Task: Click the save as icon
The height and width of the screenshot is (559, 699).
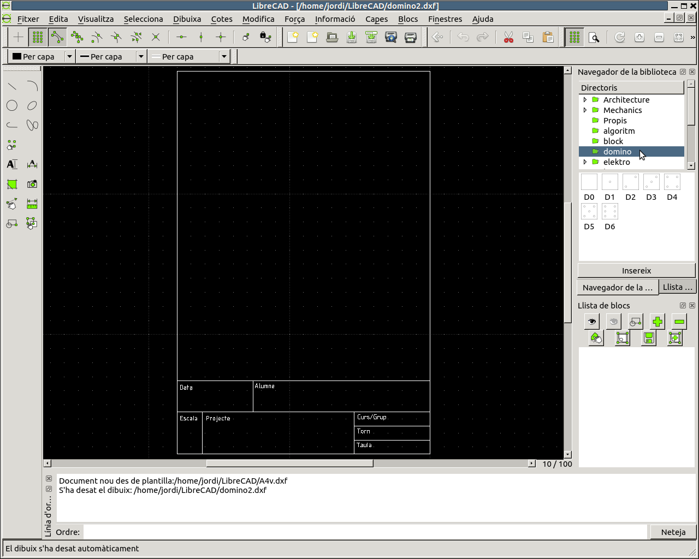Action: 371,37
